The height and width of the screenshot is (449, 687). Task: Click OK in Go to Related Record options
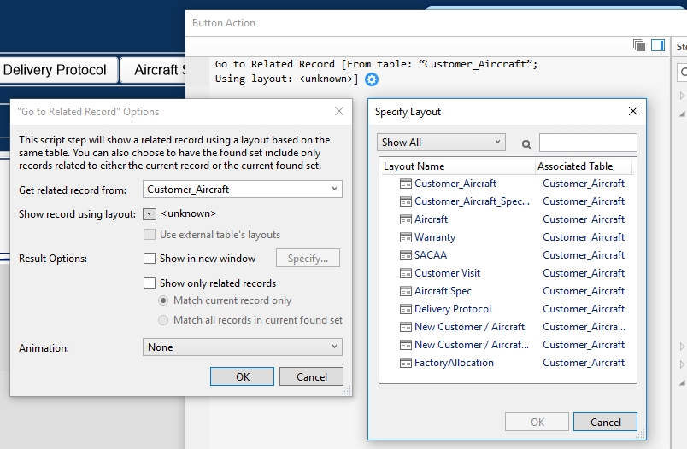pos(242,376)
